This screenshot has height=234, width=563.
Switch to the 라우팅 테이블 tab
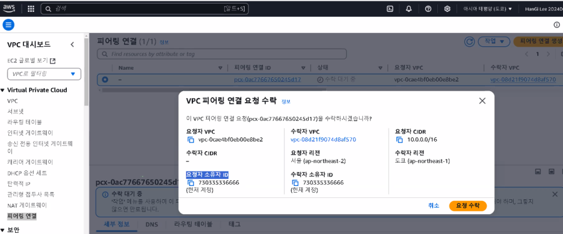coord(193,224)
